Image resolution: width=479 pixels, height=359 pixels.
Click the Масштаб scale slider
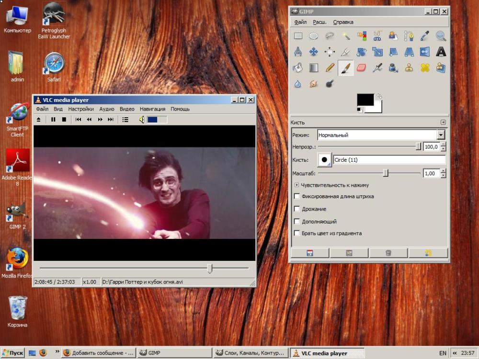(370, 173)
